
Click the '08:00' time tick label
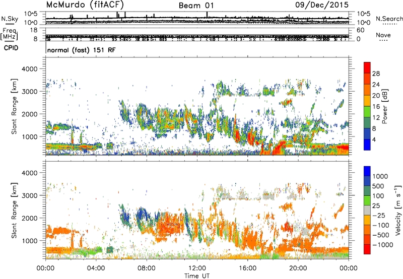coord(147,268)
